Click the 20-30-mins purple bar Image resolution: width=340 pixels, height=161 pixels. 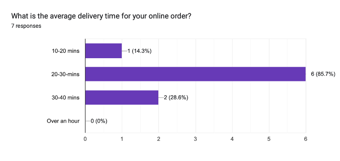tap(195, 74)
